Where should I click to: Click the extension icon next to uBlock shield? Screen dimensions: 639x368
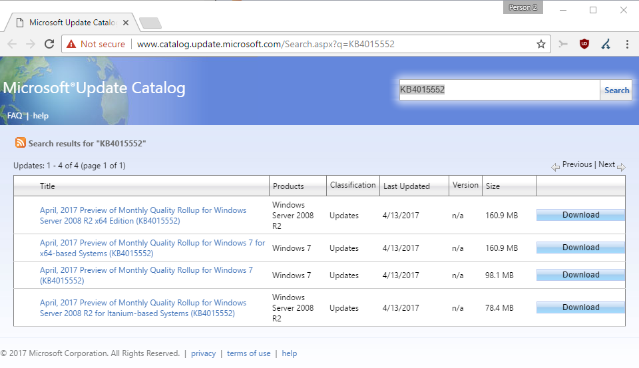click(x=606, y=44)
